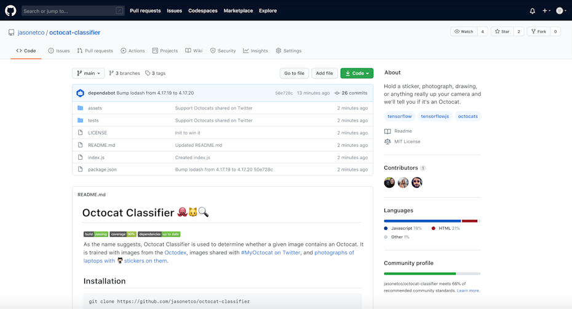Toggle Watch on this repository

[464, 31]
